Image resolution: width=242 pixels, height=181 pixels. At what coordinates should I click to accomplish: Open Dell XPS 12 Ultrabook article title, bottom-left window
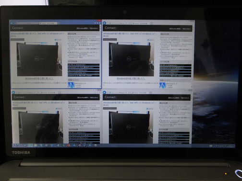pyautogui.click(x=39, y=104)
